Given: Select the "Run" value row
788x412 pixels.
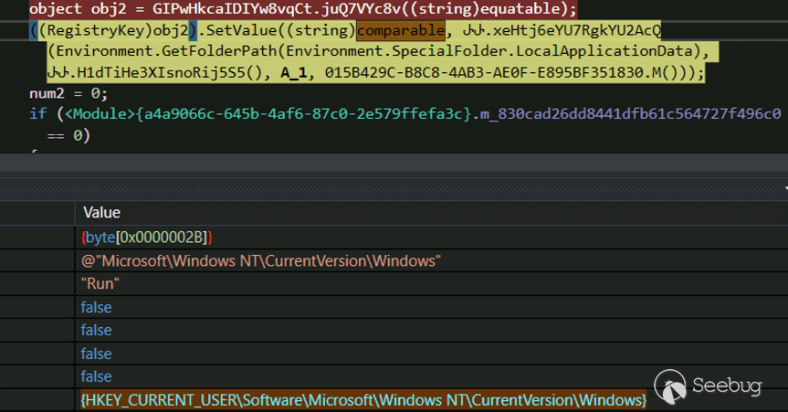Looking at the screenshot, I should [100, 284].
